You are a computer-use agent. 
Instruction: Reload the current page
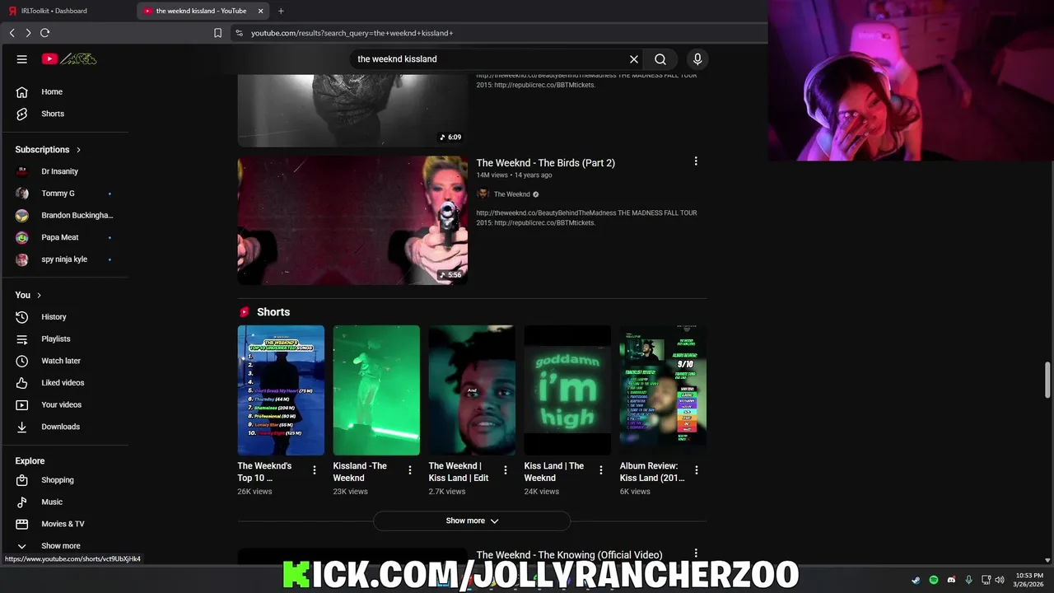(x=44, y=33)
